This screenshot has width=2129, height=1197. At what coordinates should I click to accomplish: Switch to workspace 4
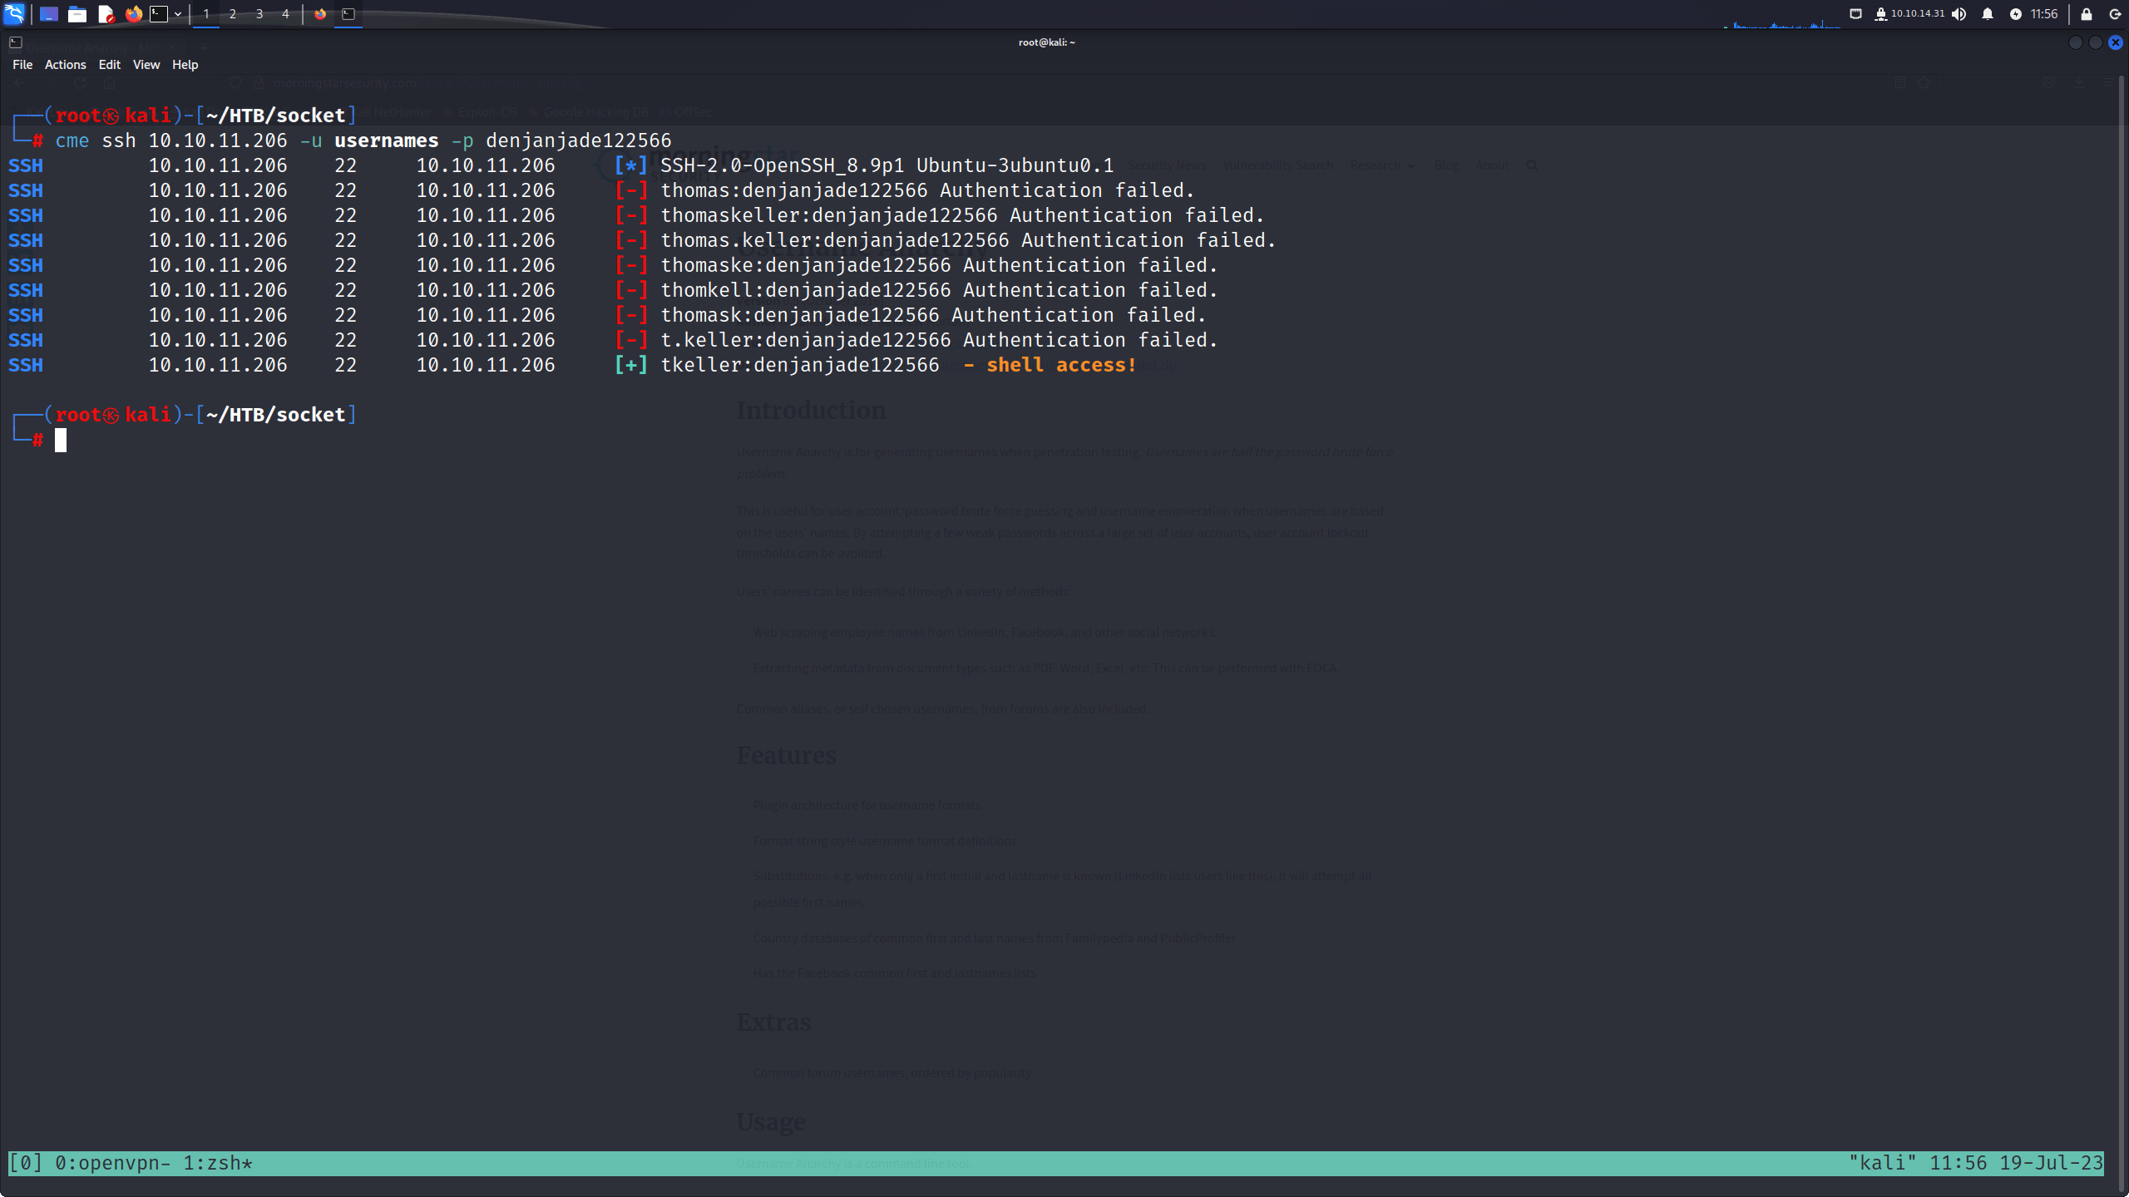285,14
